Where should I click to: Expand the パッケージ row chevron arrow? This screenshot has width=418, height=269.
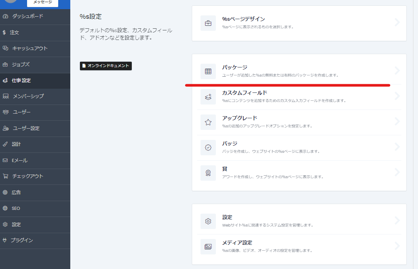[397, 71]
